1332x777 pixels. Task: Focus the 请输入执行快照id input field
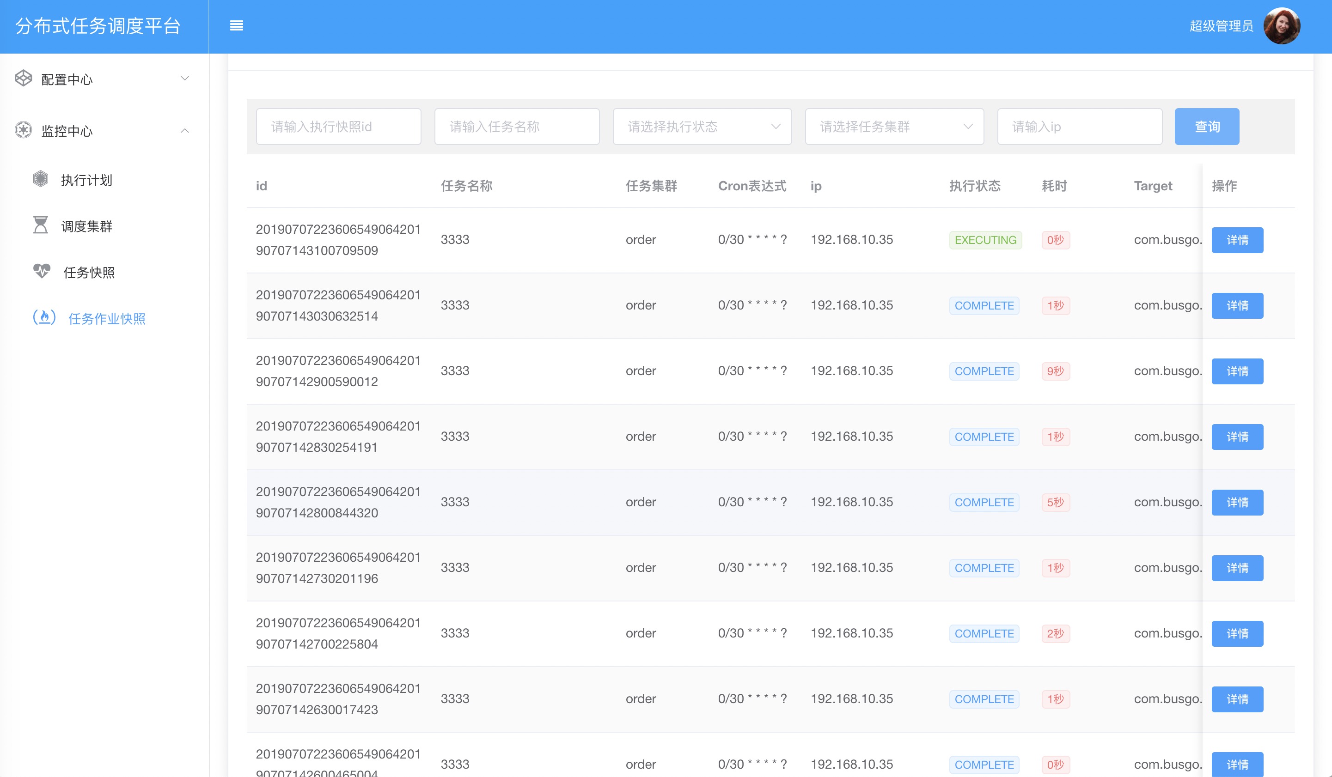(x=338, y=127)
